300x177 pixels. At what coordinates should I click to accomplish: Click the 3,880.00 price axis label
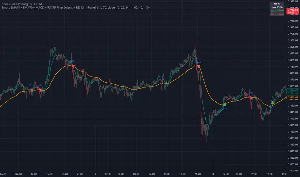click(293, 67)
